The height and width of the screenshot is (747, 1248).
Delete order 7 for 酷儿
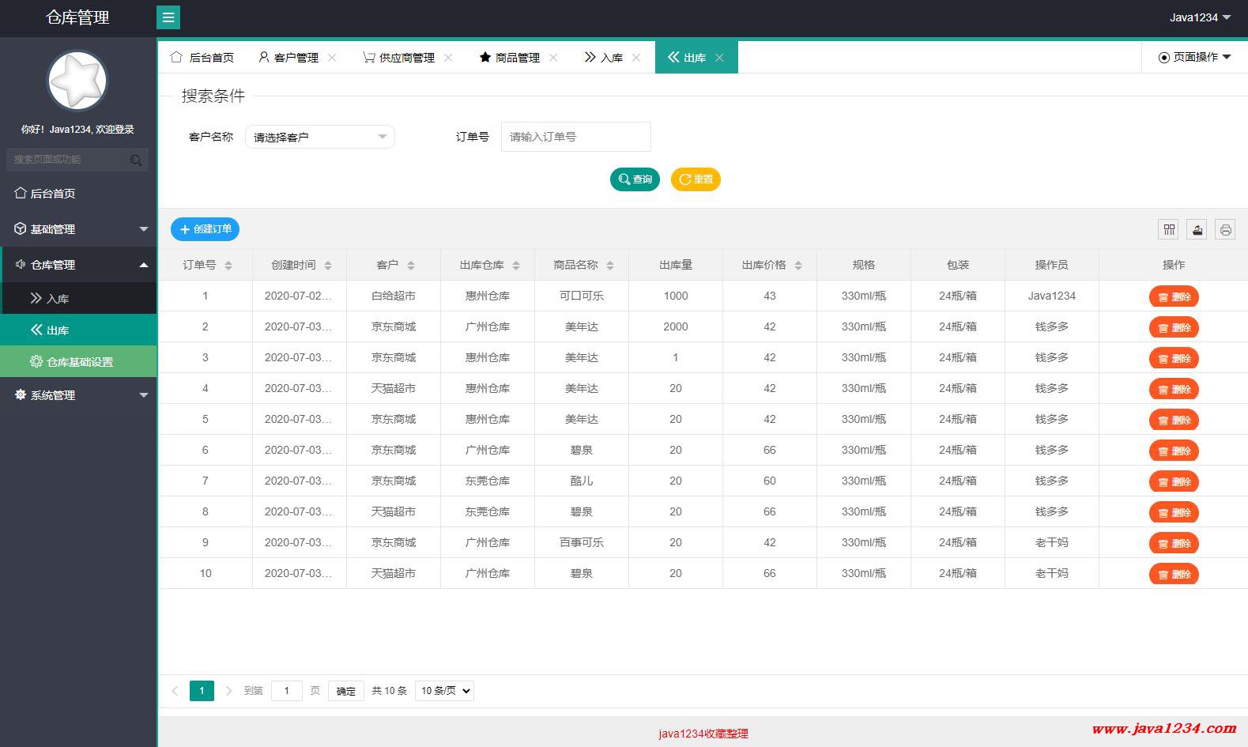click(1174, 482)
